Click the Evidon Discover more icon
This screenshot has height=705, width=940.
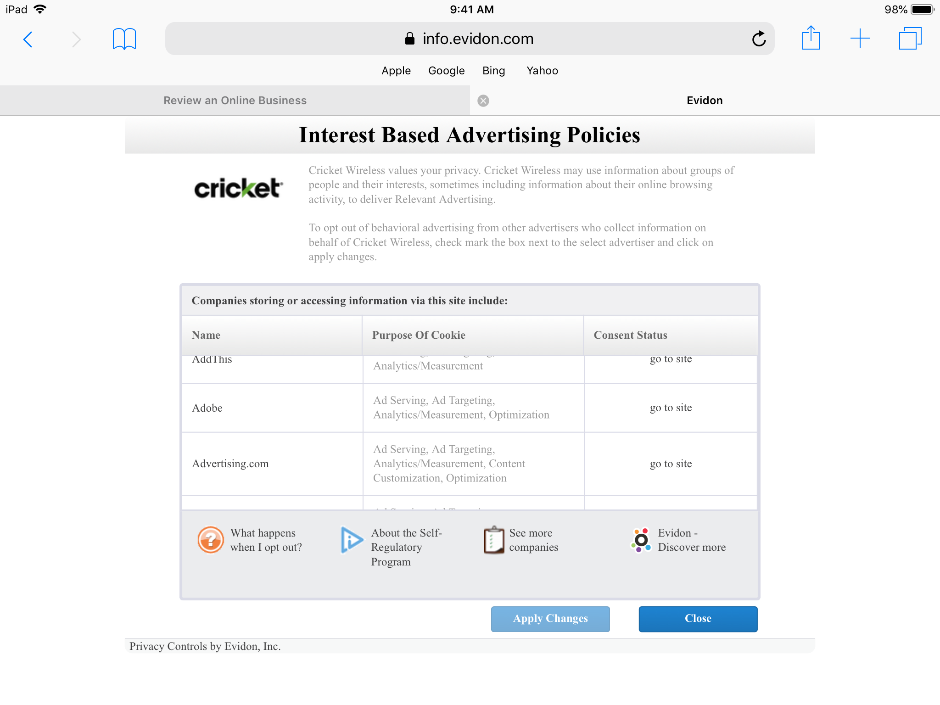[641, 540]
